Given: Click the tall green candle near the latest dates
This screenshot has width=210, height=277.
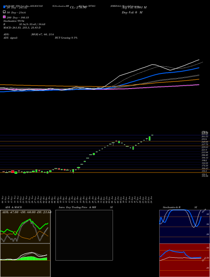Looking at the screenshot, I should tap(150, 138).
